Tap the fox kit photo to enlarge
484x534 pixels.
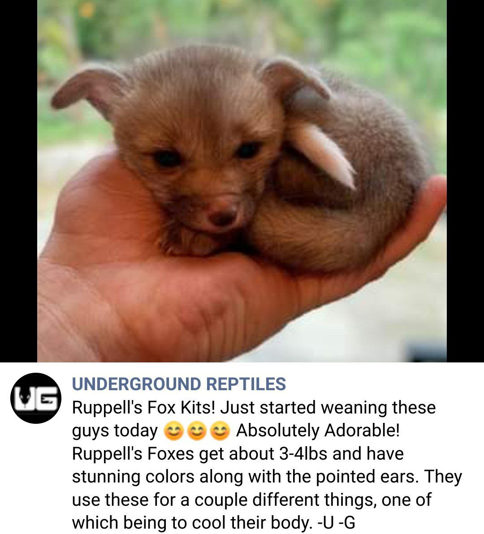point(242,181)
